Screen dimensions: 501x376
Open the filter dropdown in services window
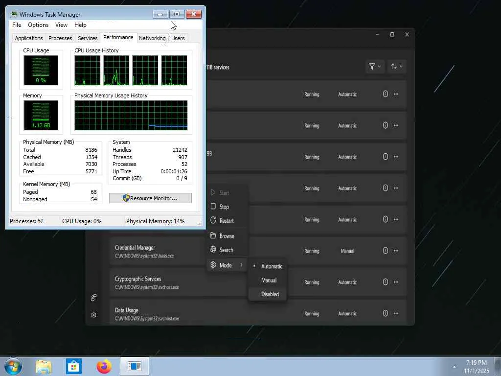(x=375, y=67)
